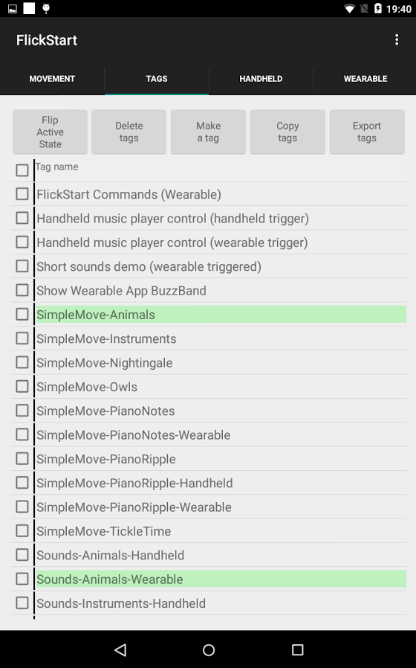
Task: Check the SimpleMove-Animals checkbox
Action: coord(22,315)
